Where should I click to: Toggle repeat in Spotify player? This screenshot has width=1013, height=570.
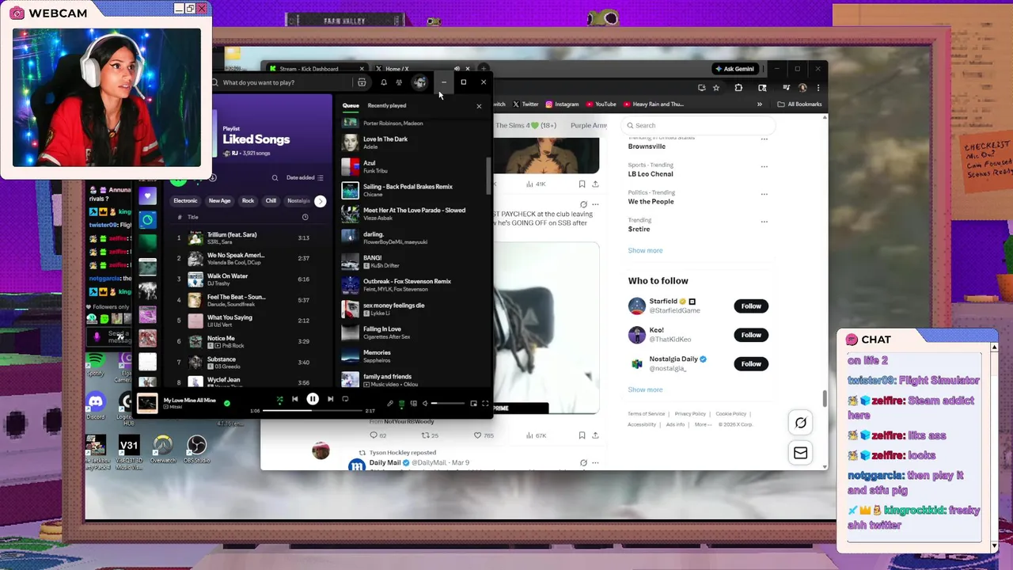(345, 399)
